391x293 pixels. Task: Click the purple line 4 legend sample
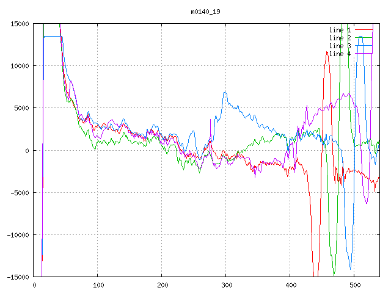pos(364,53)
